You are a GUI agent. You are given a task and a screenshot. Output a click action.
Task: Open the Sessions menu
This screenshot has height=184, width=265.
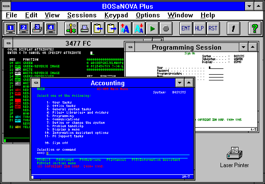82,15
